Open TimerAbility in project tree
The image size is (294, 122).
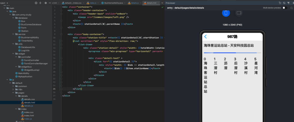(27, 41)
